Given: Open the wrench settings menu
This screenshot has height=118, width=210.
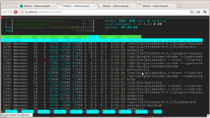Looking at the screenshot, I should click(x=205, y=12).
